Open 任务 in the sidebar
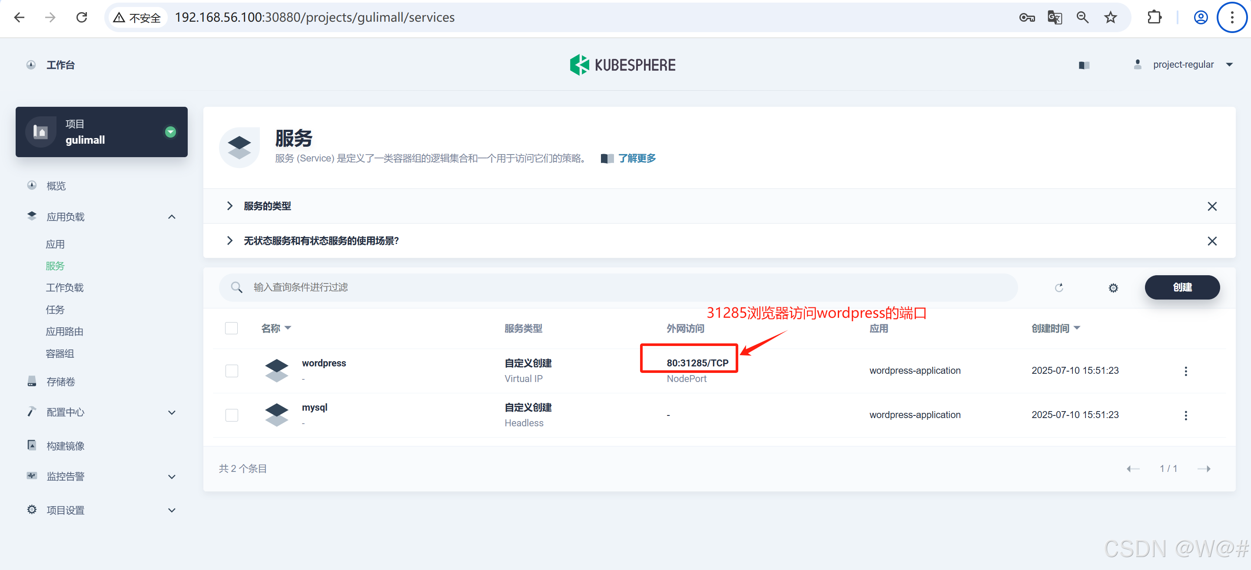This screenshot has width=1251, height=570. point(55,310)
